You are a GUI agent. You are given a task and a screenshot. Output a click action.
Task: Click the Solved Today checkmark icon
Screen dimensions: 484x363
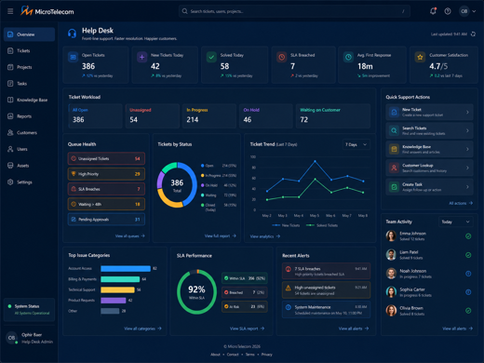click(211, 57)
